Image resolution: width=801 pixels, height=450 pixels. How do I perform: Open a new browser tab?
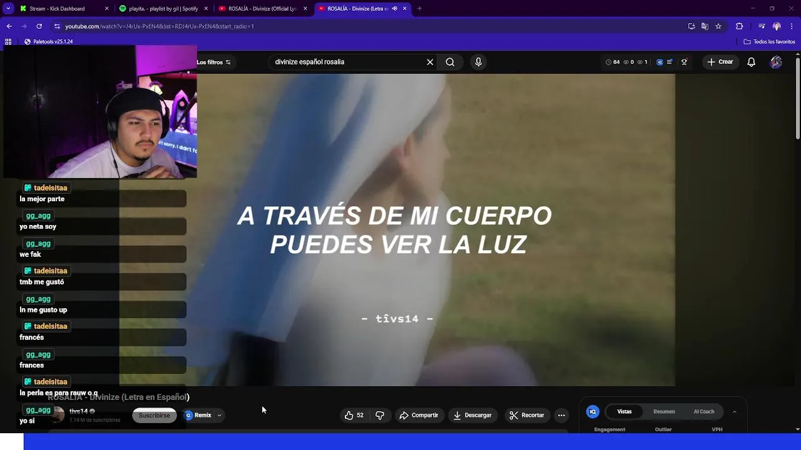point(419,9)
